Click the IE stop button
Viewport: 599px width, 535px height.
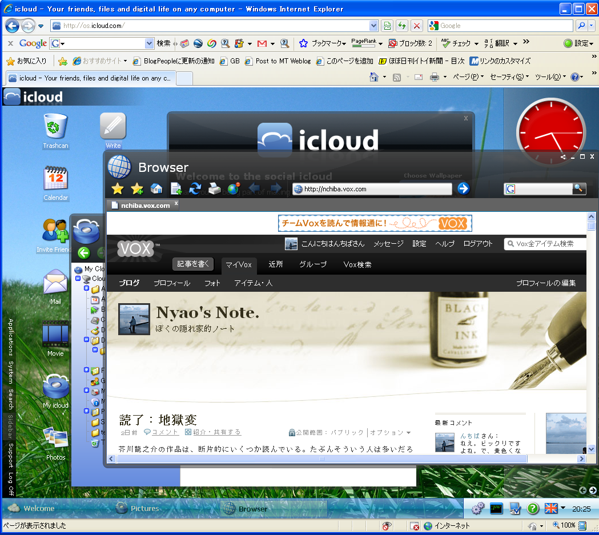(x=417, y=26)
